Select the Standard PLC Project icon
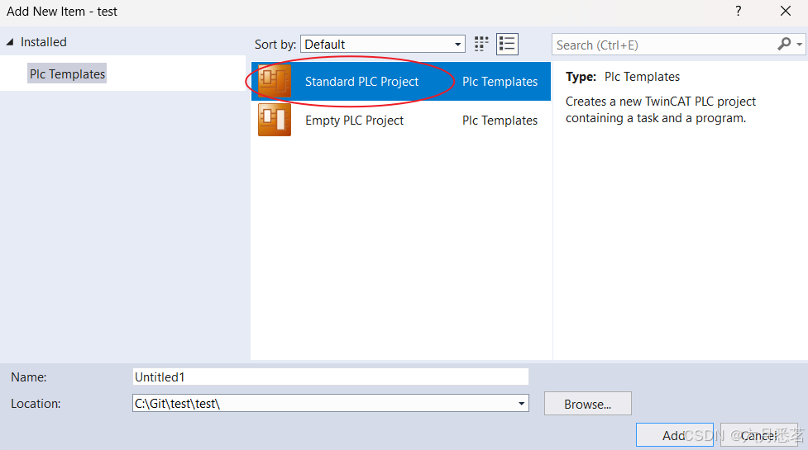Screen dimensions: 808x450 pos(275,81)
